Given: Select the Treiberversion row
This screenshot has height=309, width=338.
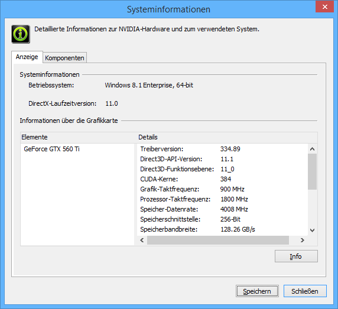Looking at the screenshot, I should coord(222,149).
